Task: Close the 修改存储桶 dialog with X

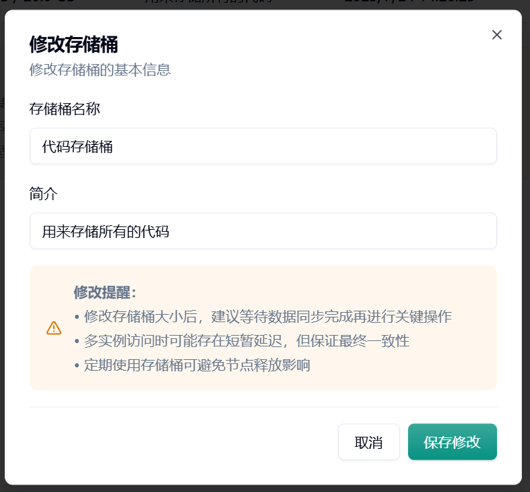Action: click(497, 35)
